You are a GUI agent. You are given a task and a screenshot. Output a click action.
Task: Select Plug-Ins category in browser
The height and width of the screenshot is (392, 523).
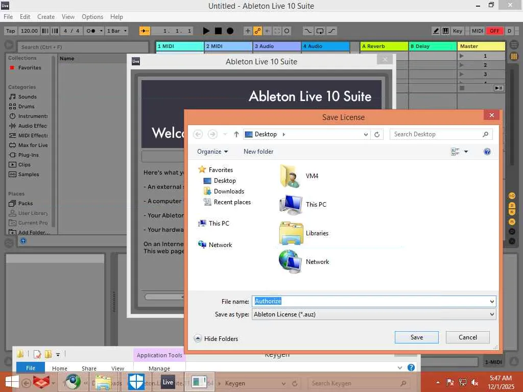click(x=29, y=155)
